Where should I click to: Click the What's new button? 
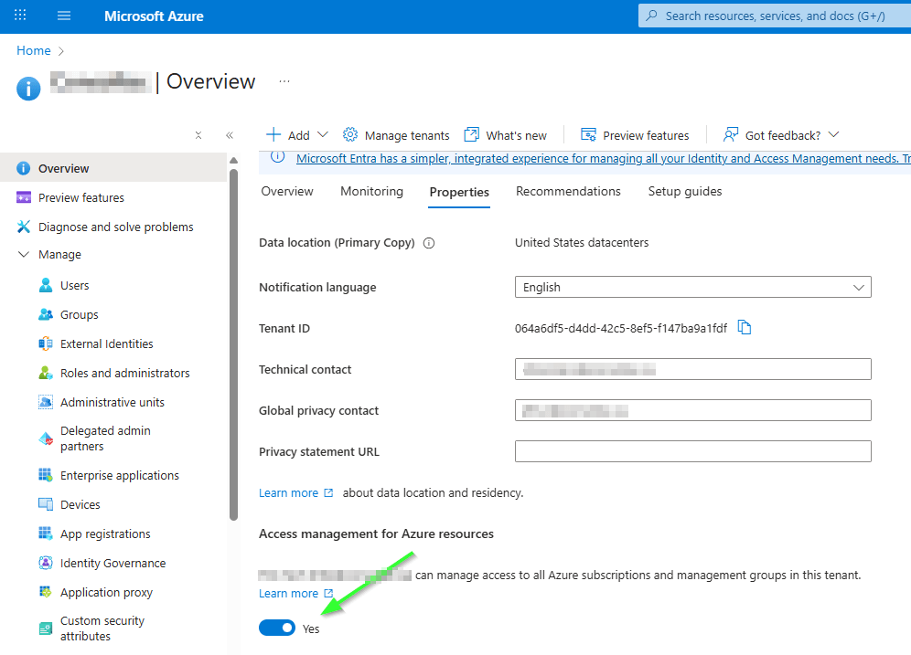tap(506, 135)
